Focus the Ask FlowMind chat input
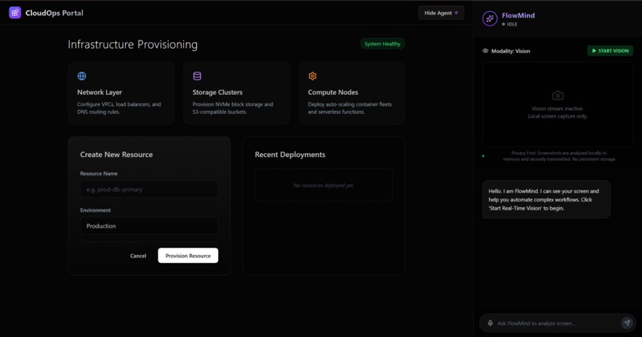The image size is (642, 337). [557, 323]
